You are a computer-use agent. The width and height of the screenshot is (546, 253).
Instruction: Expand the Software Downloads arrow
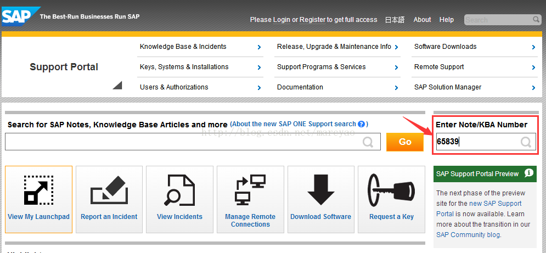tap(534, 47)
